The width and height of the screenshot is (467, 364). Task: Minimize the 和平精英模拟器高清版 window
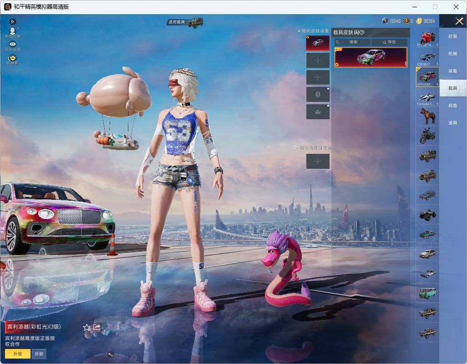coord(415,7)
